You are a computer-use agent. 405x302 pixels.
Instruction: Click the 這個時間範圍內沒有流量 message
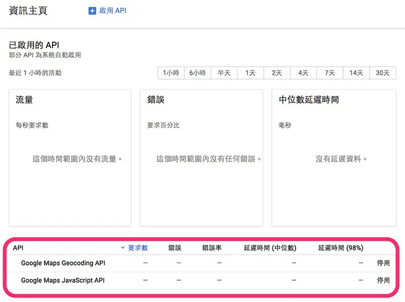pos(77,159)
